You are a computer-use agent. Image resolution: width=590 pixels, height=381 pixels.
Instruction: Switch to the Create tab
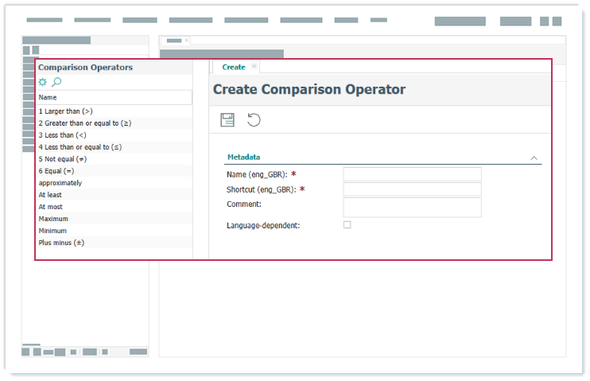coord(234,68)
